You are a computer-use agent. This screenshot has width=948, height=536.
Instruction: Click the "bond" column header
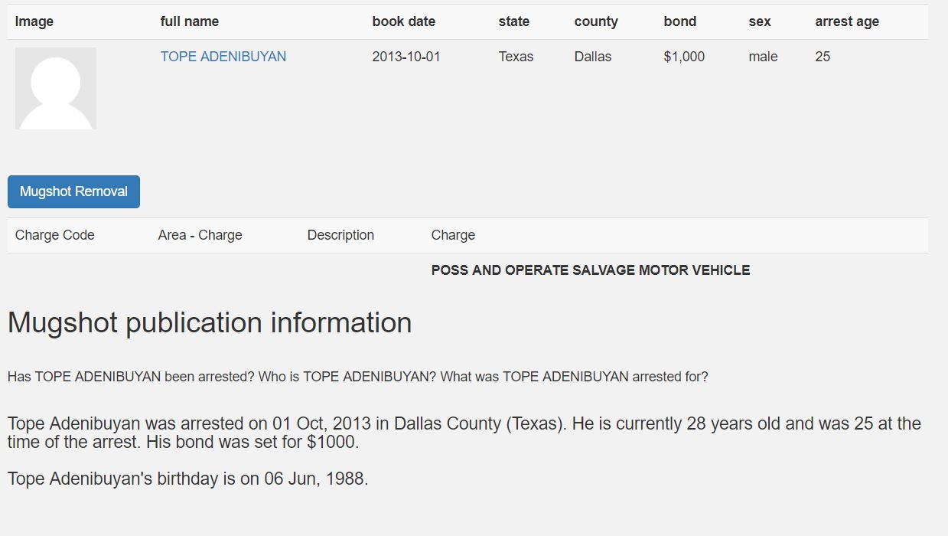pyautogui.click(x=679, y=21)
